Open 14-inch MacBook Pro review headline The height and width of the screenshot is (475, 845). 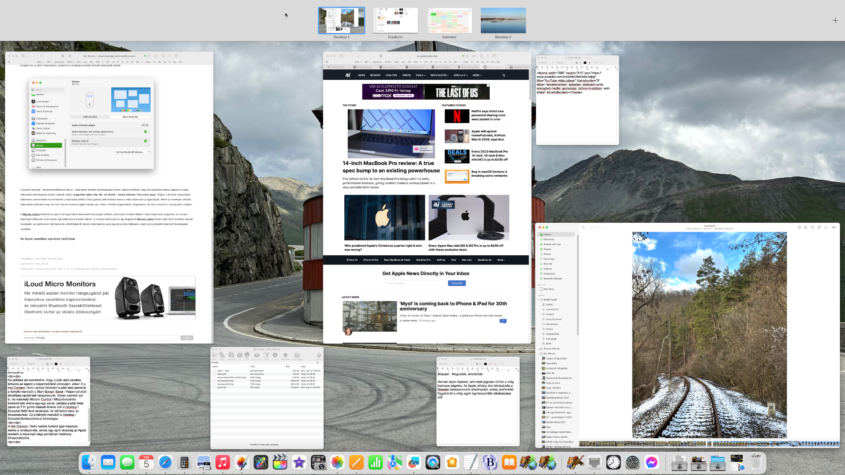point(391,167)
